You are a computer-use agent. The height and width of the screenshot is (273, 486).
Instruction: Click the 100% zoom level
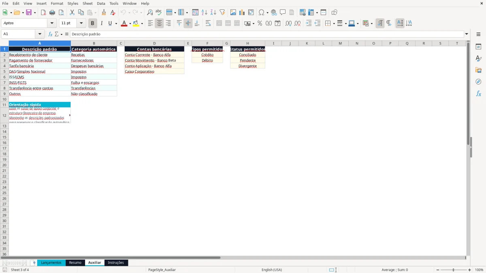[479, 270]
